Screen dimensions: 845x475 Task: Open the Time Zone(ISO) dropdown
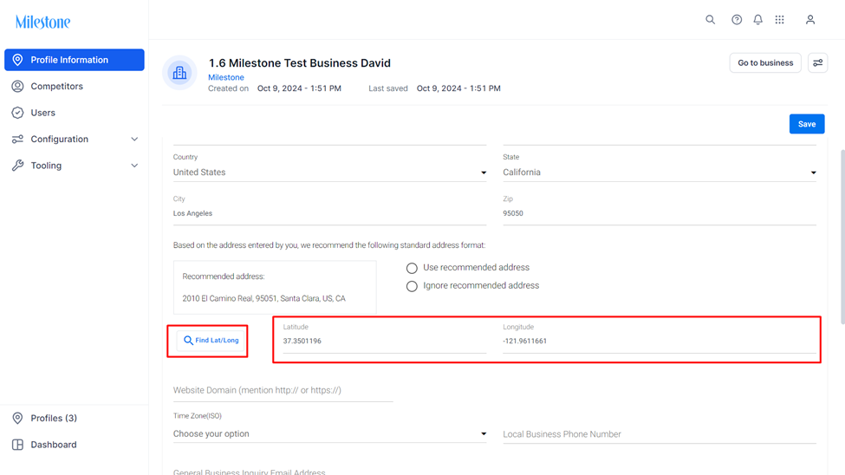pyautogui.click(x=329, y=434)
